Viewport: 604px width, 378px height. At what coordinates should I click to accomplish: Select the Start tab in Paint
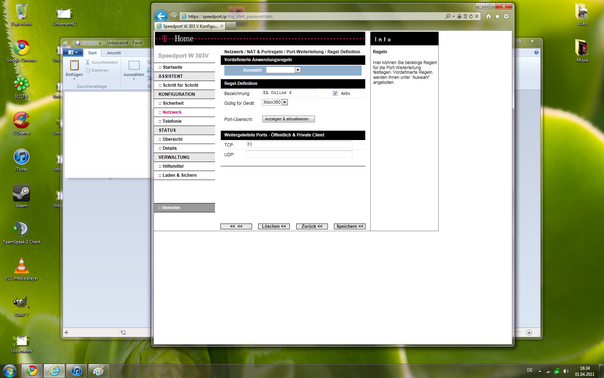[92, 53]
